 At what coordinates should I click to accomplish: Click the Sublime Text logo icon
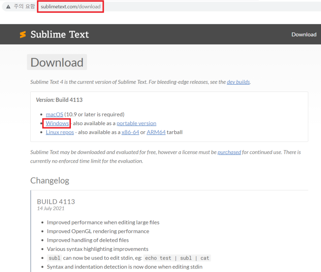(23, 35)
